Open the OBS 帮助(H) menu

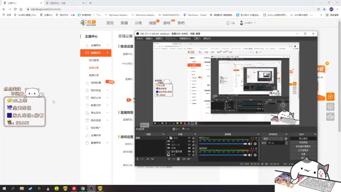coord(207,38)
